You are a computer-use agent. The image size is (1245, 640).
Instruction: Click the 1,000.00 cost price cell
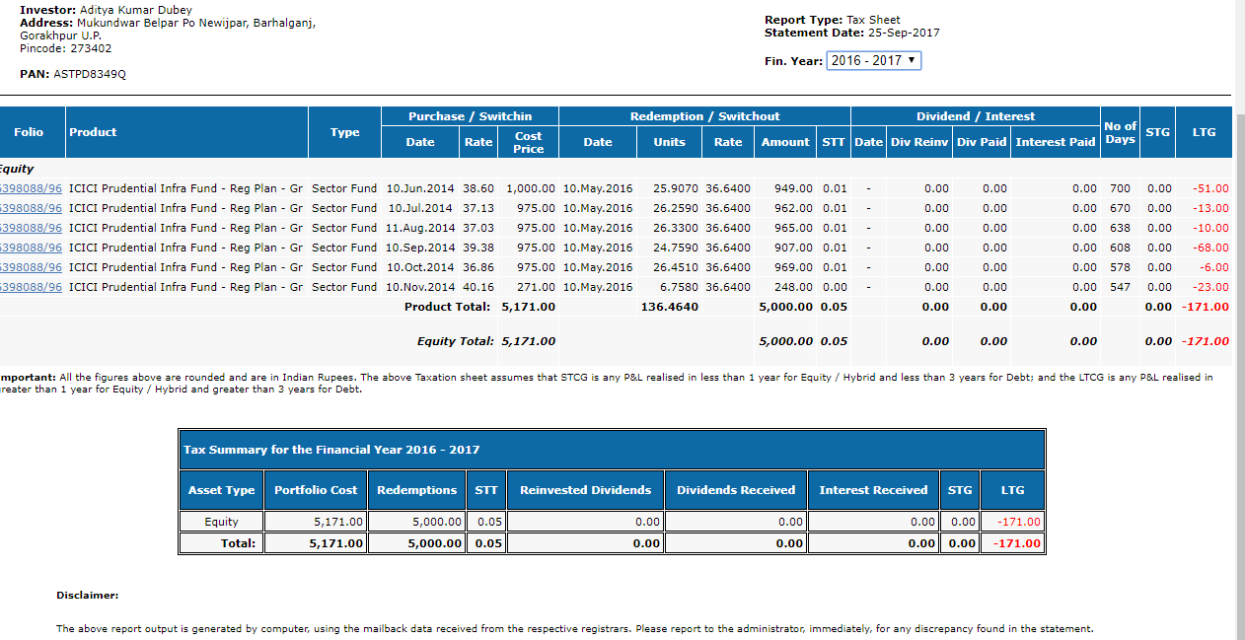[x=531, y=188]
